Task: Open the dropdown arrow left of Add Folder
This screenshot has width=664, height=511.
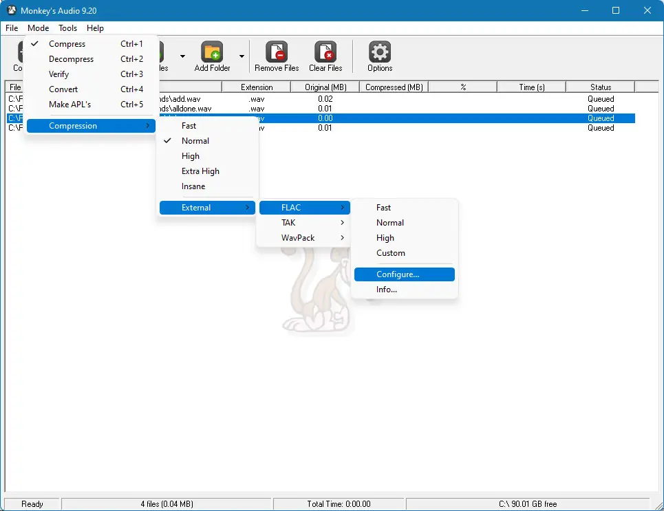Action: tap(182, 56)
